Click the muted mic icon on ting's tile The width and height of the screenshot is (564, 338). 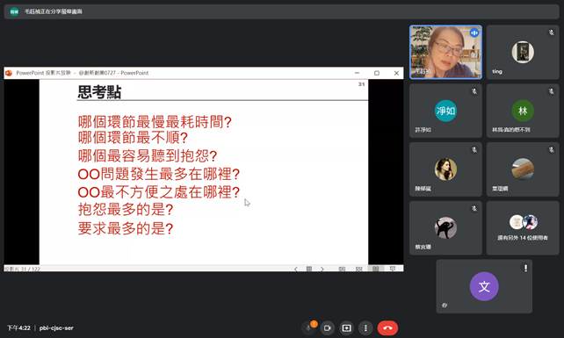click(x=551, y=32)
